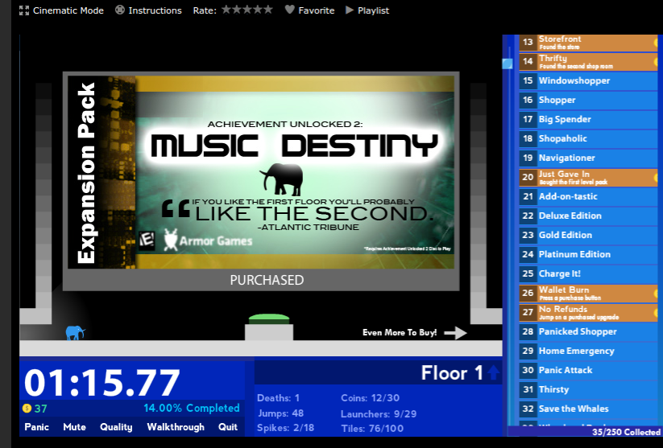Click the Playlist play icon

(x=350, y=10)
